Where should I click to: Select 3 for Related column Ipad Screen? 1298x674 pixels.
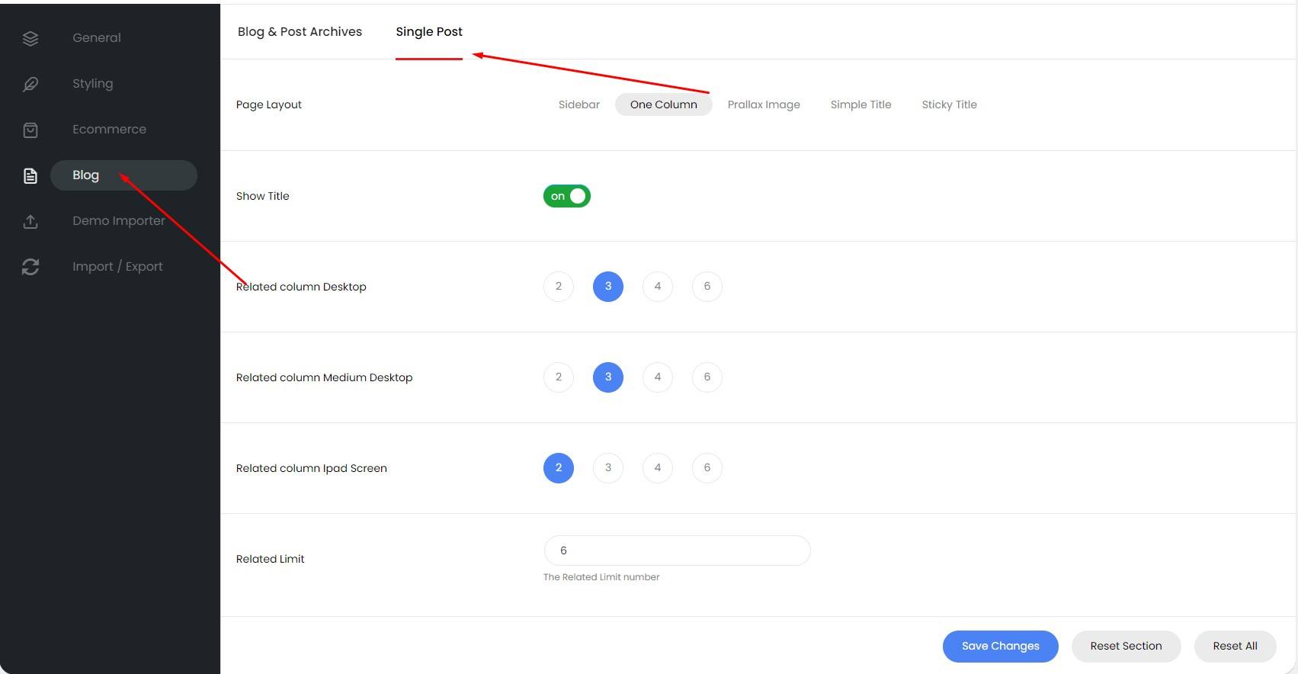click(x=607, y=468)
